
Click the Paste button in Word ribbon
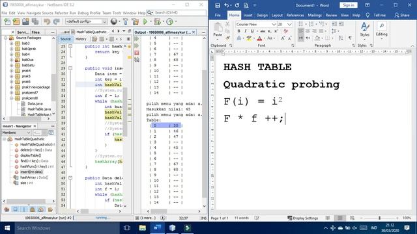click(x=218, y=29)
